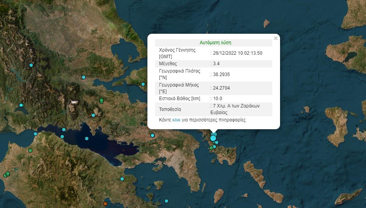This screenshot has width=366, height=208.
Task: Click the 'Μέγεθος' label
Action: [168, 64]
